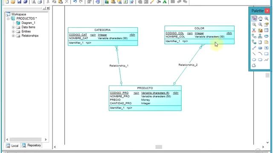Click the Redo toolbar arrow
The height and width of the screenshot is (153, 273).
81,2
